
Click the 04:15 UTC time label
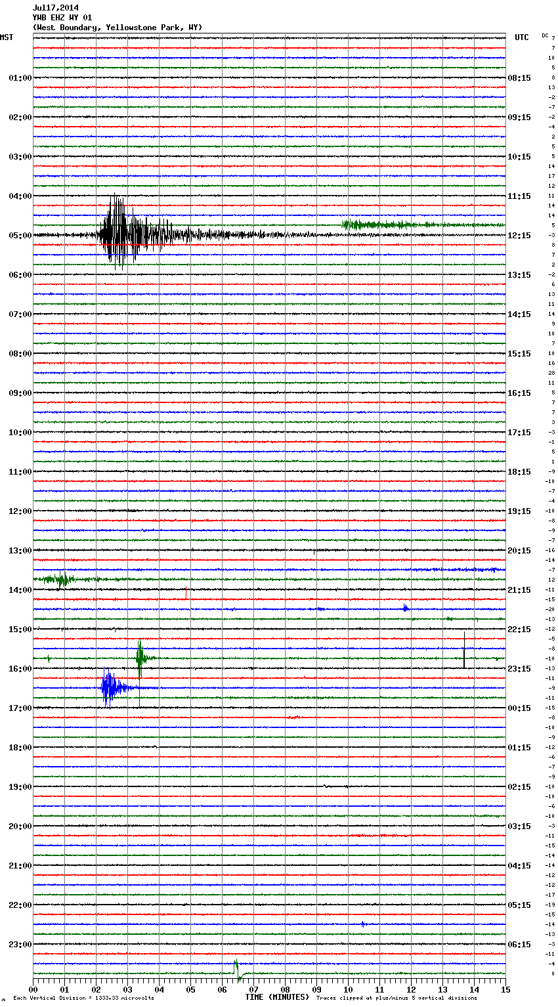coord(519,866)
